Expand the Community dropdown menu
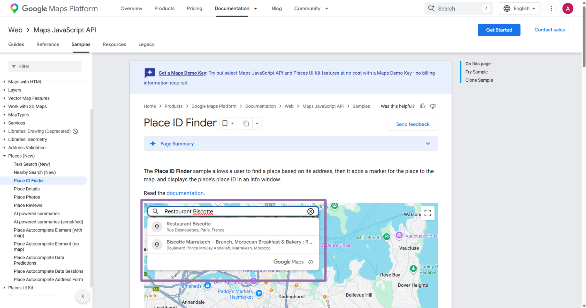The image size is (586, 308). tap(327, 8)
